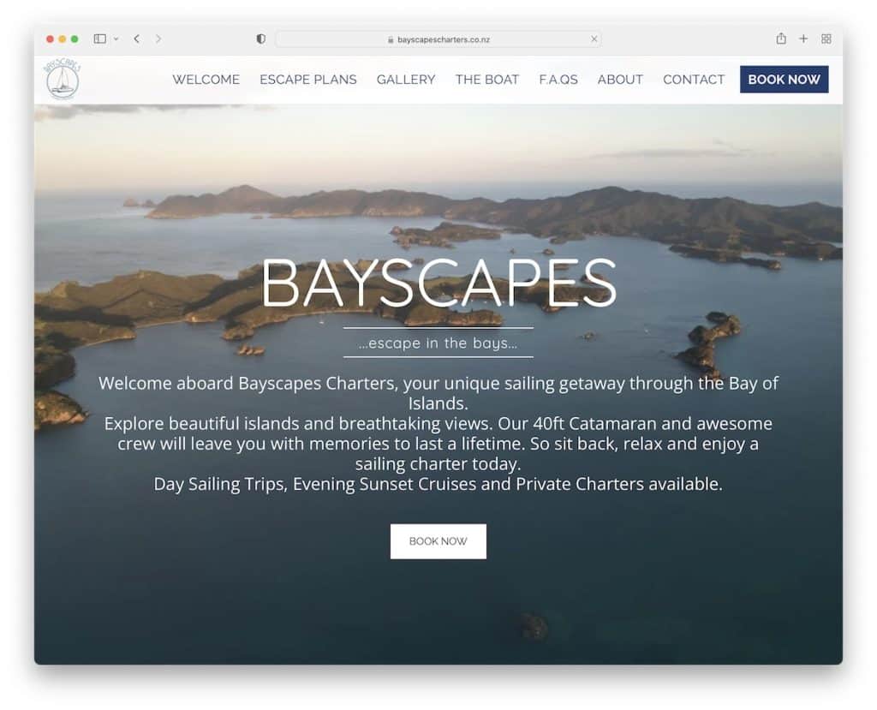
Task: Open the Share icon in Safari toolbar
Action: [x=781, y=39]
